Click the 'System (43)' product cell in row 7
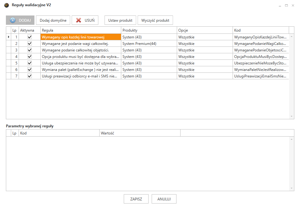The height and width of the screenshot is (206, 299). pyautogui.click(x=149, y=76)
